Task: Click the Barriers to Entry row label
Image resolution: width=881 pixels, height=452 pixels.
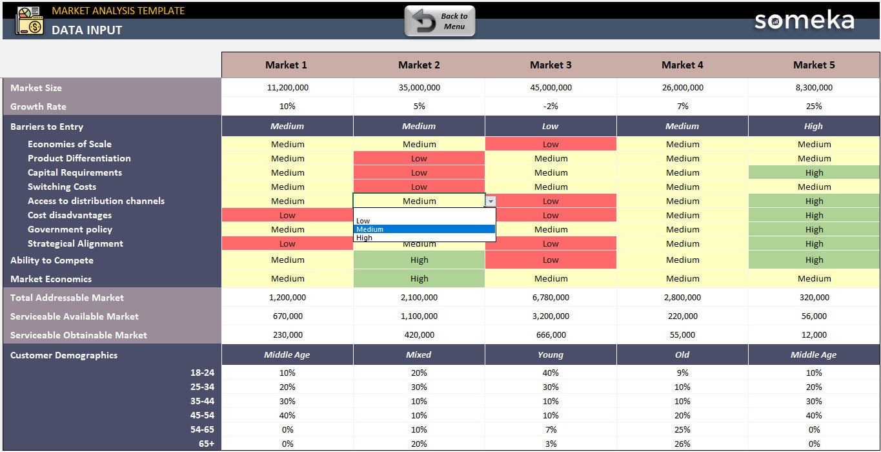Action: coord(45,126)
